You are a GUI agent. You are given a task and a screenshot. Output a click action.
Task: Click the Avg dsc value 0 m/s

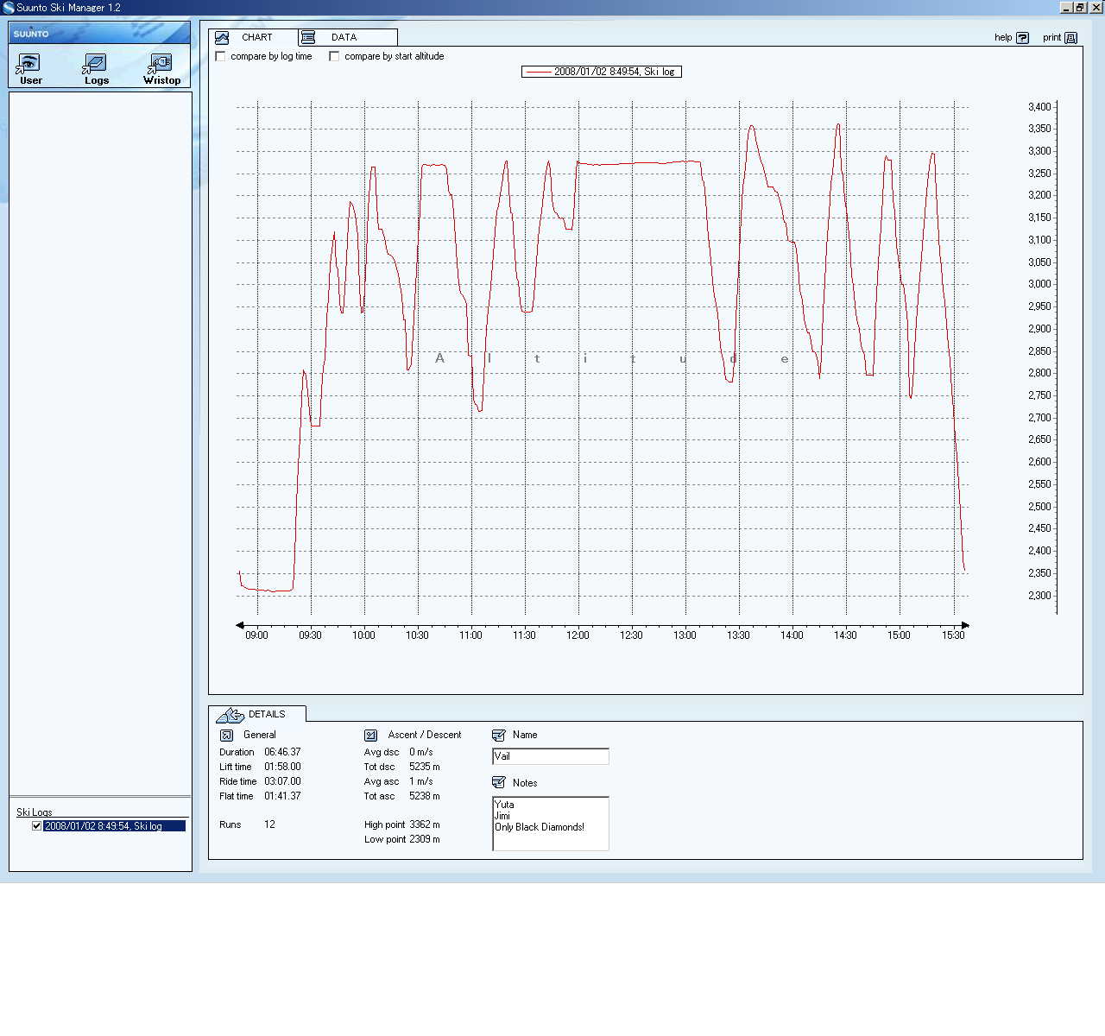pyautogui.click(x=421, y=752)
